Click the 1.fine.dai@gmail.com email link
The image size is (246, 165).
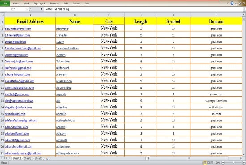click(x=17, y=35)
